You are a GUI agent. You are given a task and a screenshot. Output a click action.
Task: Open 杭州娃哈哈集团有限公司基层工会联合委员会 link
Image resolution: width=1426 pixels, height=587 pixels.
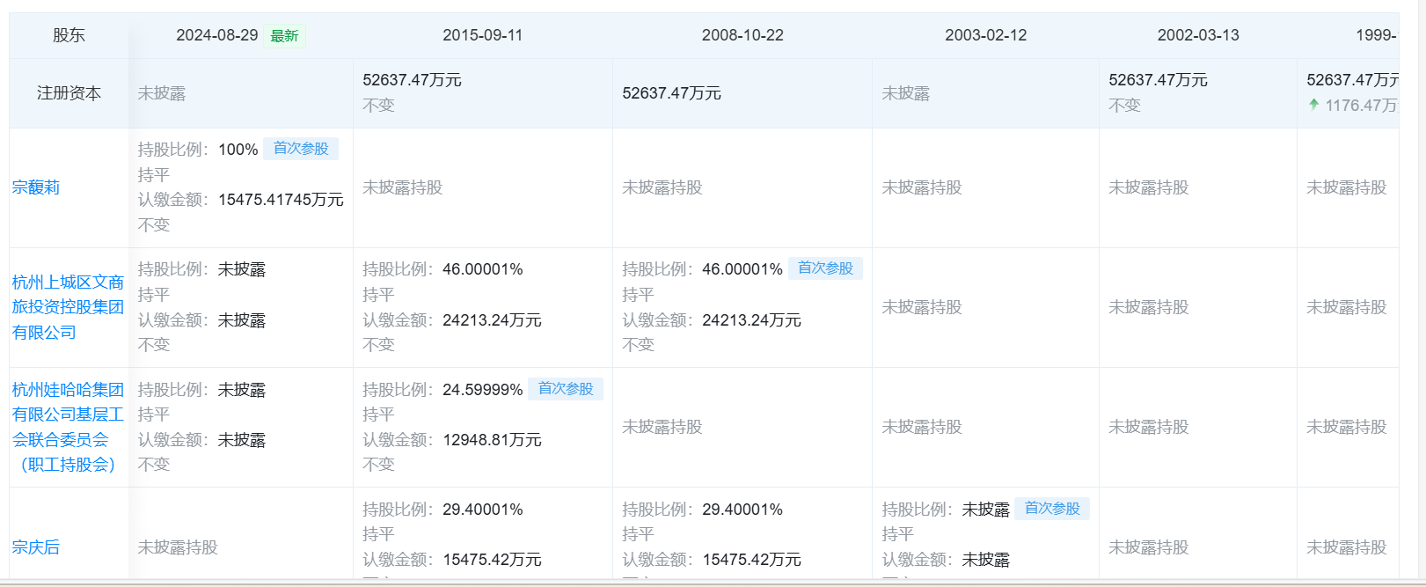coord(68,427)
